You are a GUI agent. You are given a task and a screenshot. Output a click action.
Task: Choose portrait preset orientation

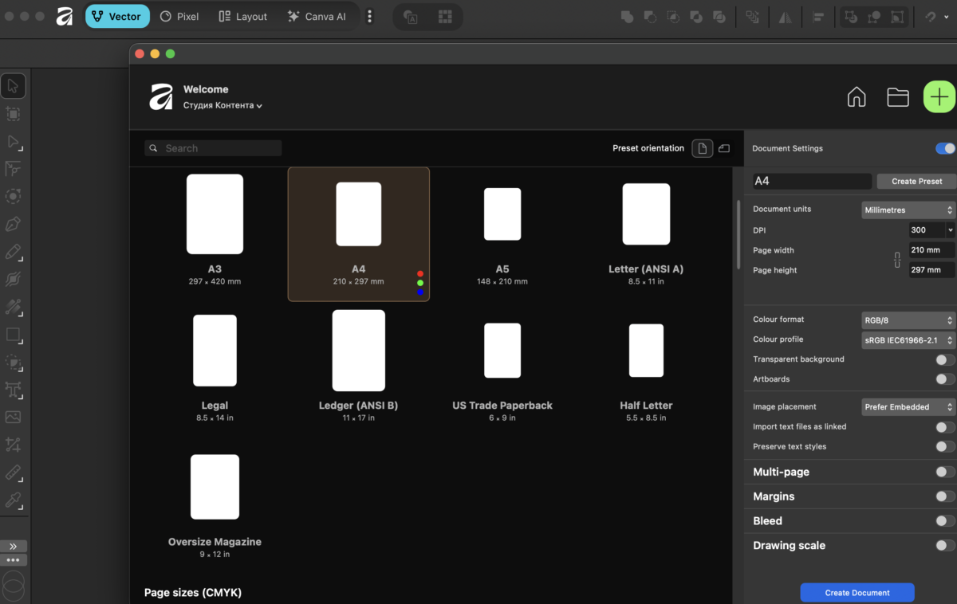702,148
